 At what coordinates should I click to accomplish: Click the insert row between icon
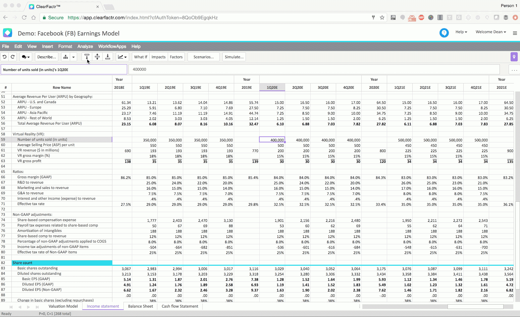(97, 57)
